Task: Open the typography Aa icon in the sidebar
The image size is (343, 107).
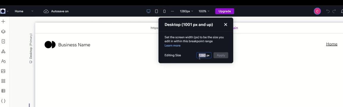Action: [x=3, y=61]
